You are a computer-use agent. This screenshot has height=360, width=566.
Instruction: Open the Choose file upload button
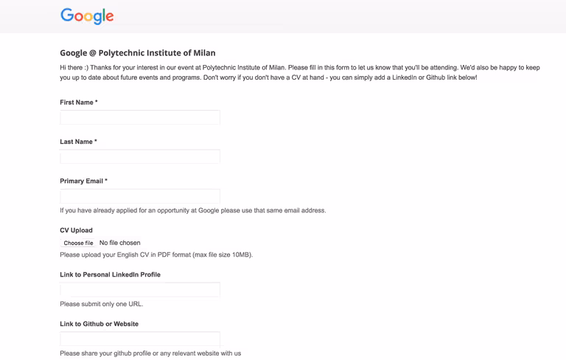pyautogui.click(x=78, y=243)
